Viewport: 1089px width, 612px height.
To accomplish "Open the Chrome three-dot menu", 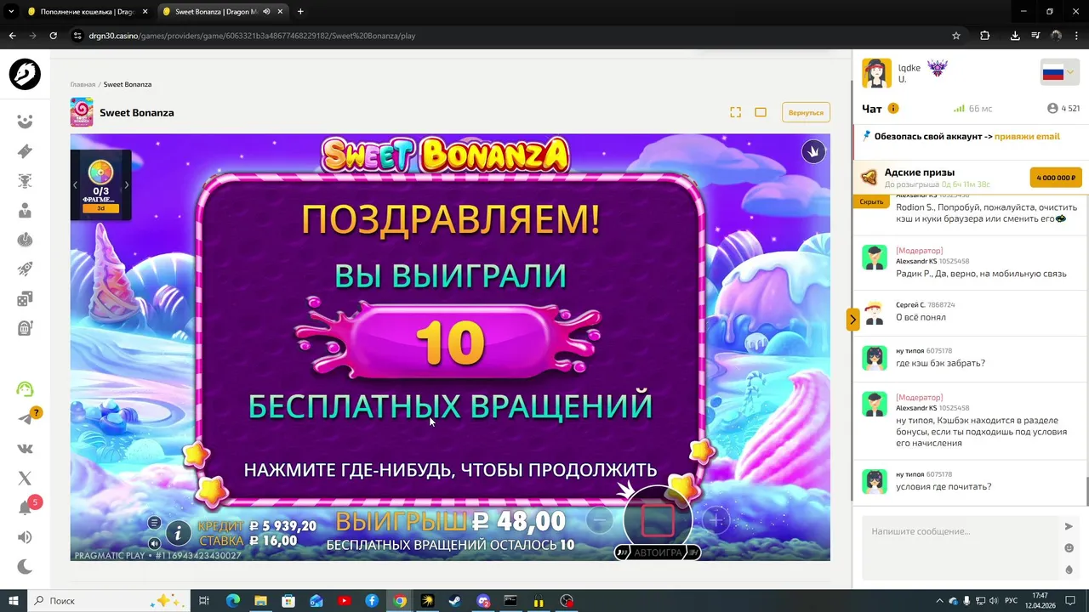I will [x=1077, y=36].
